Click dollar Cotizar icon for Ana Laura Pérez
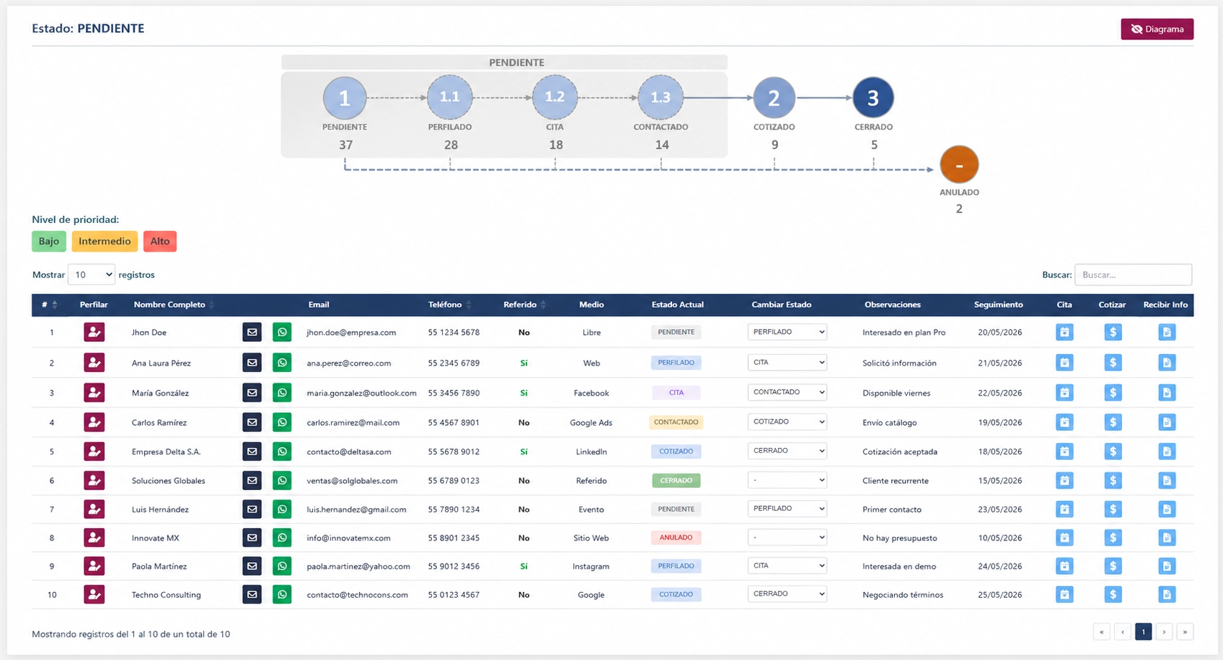The width and height of the screenshot is (1223, 660). (1113, 363)
